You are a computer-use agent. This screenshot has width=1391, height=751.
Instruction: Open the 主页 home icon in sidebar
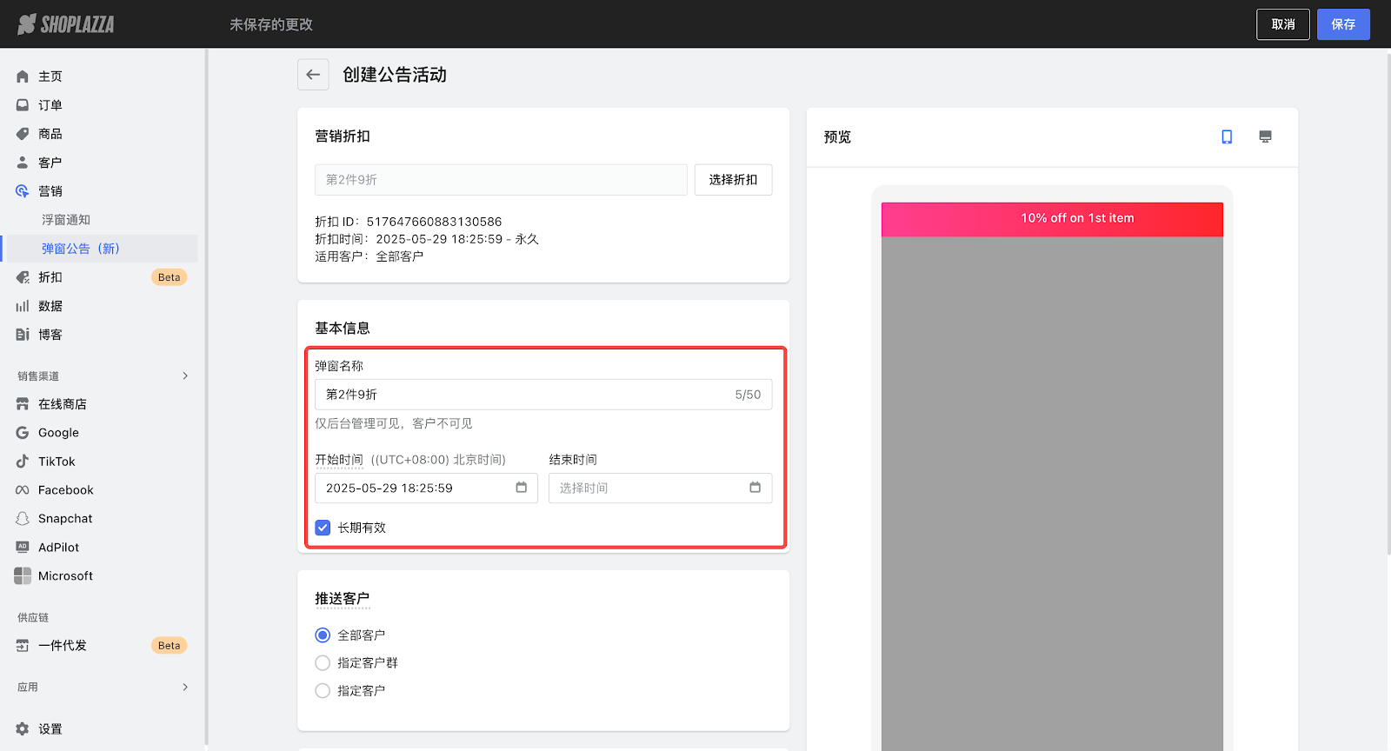tap(23, 76)
